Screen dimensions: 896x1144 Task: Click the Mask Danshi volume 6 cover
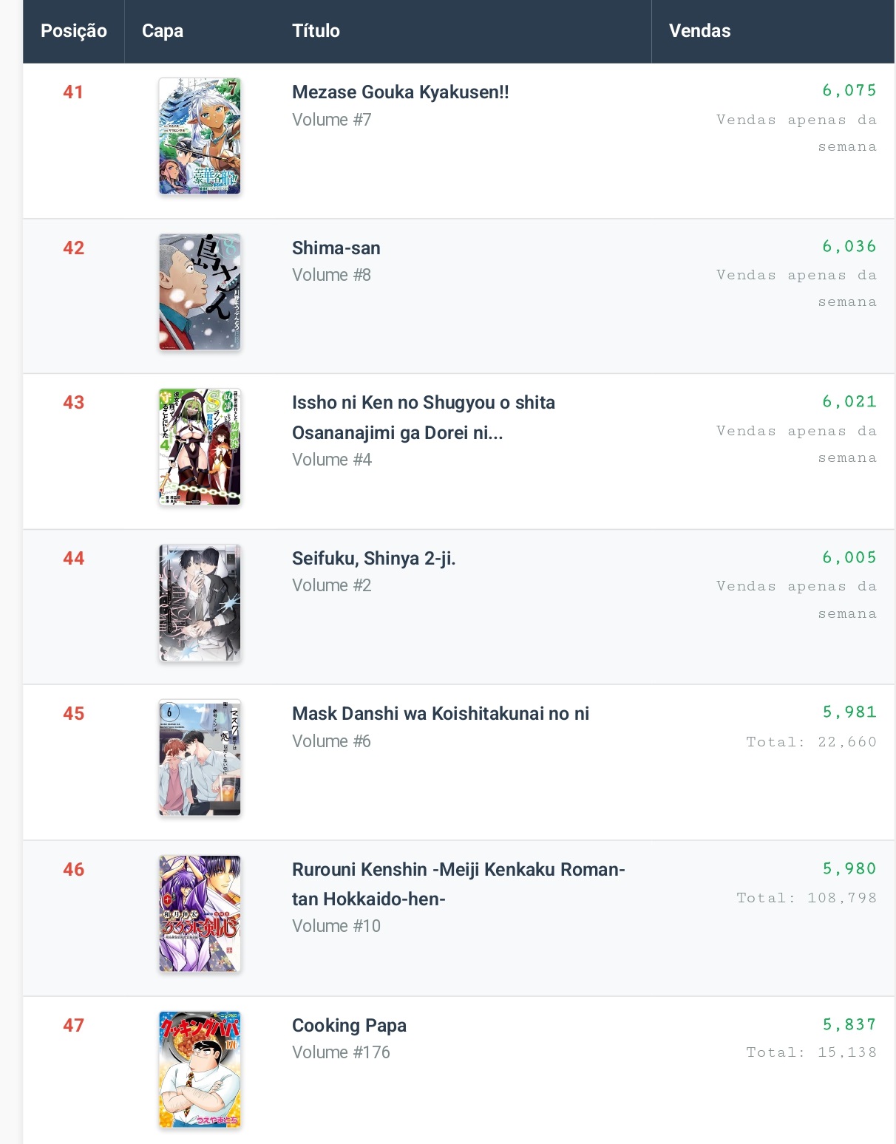[x=200, y=758]
